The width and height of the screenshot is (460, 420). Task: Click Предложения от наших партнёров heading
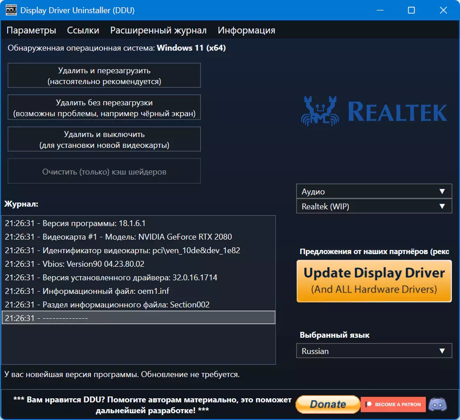[374, 251]
